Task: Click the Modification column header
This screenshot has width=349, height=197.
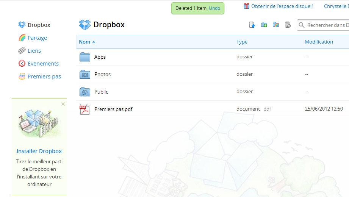Action: pos(319,42)
